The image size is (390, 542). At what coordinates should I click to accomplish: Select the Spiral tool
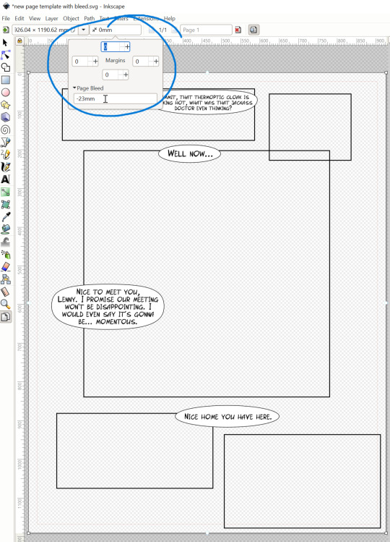[5, 130]
